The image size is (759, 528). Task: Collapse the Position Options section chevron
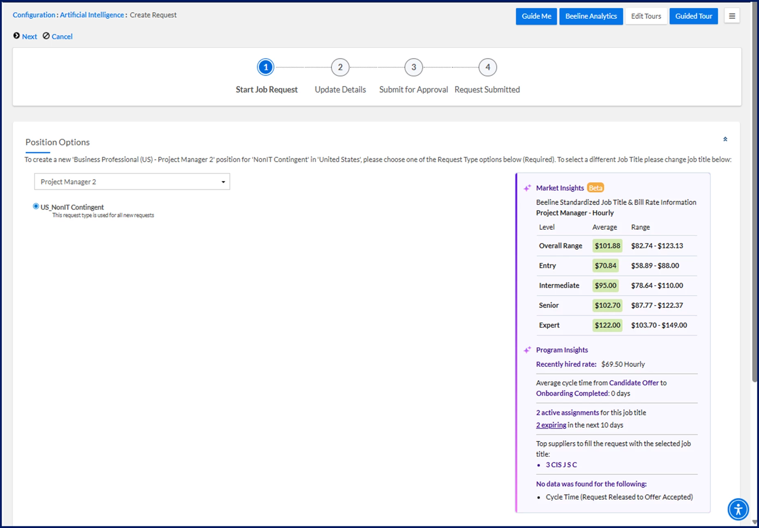(725, 139)
